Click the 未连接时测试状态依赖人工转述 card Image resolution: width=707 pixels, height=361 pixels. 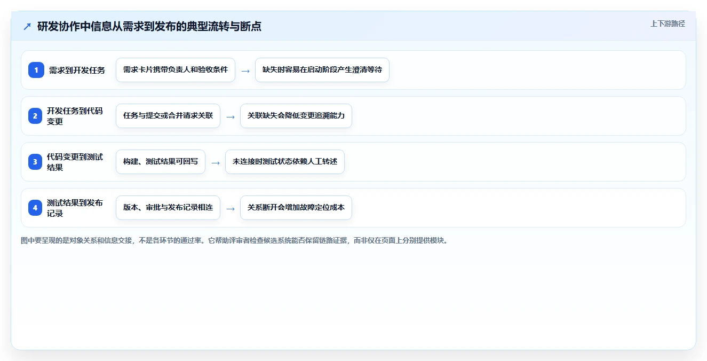285,162
